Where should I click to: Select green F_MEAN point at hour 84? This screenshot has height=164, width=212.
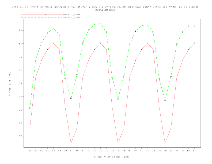[194, 26]
